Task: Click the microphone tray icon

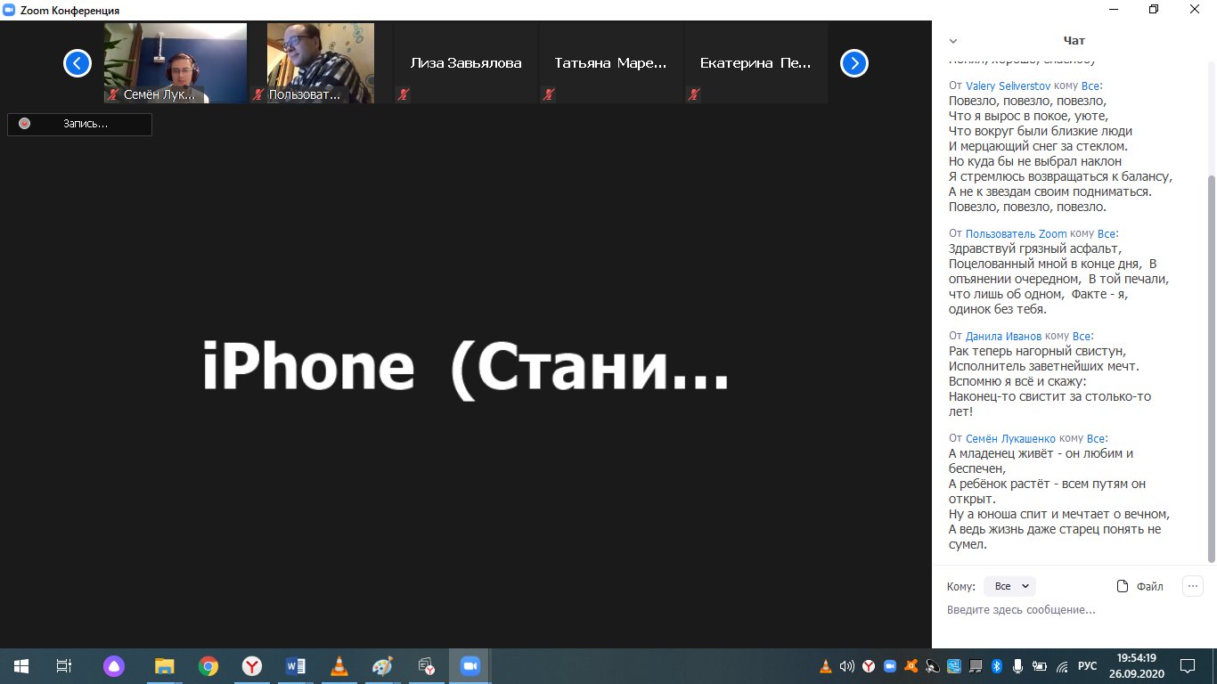Action: coord(1018,666)
